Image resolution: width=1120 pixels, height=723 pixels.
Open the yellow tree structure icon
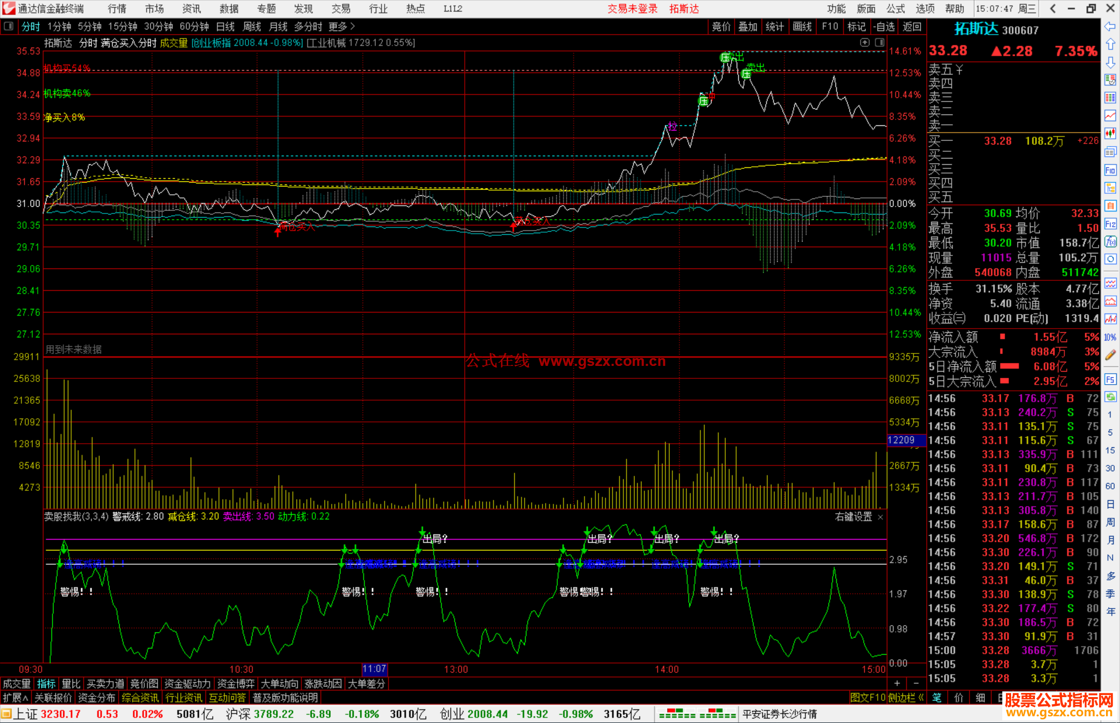click(1110, 188)
